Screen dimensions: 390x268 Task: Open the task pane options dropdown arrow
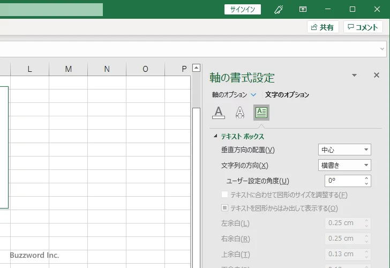click(354, 75)
